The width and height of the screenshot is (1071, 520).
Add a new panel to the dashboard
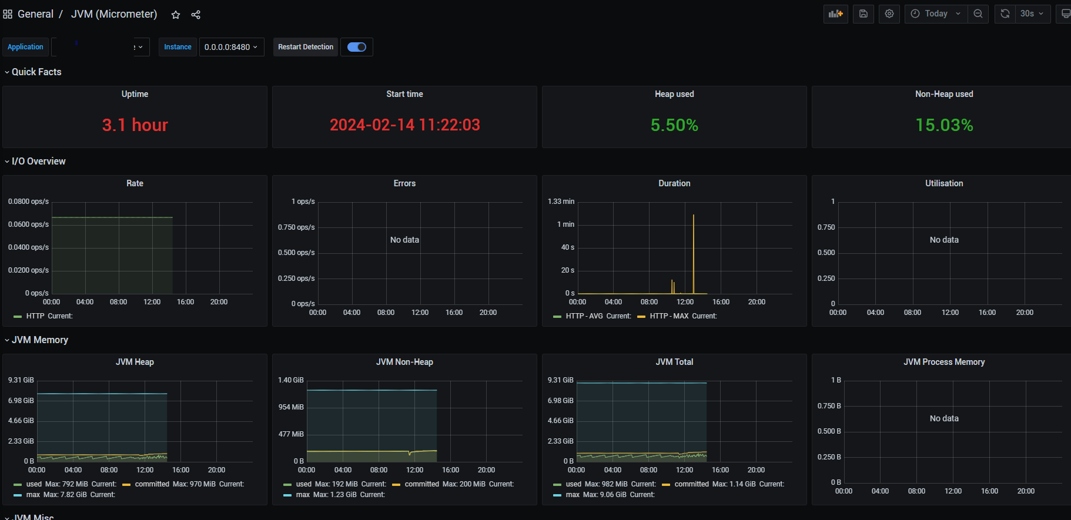835,14
